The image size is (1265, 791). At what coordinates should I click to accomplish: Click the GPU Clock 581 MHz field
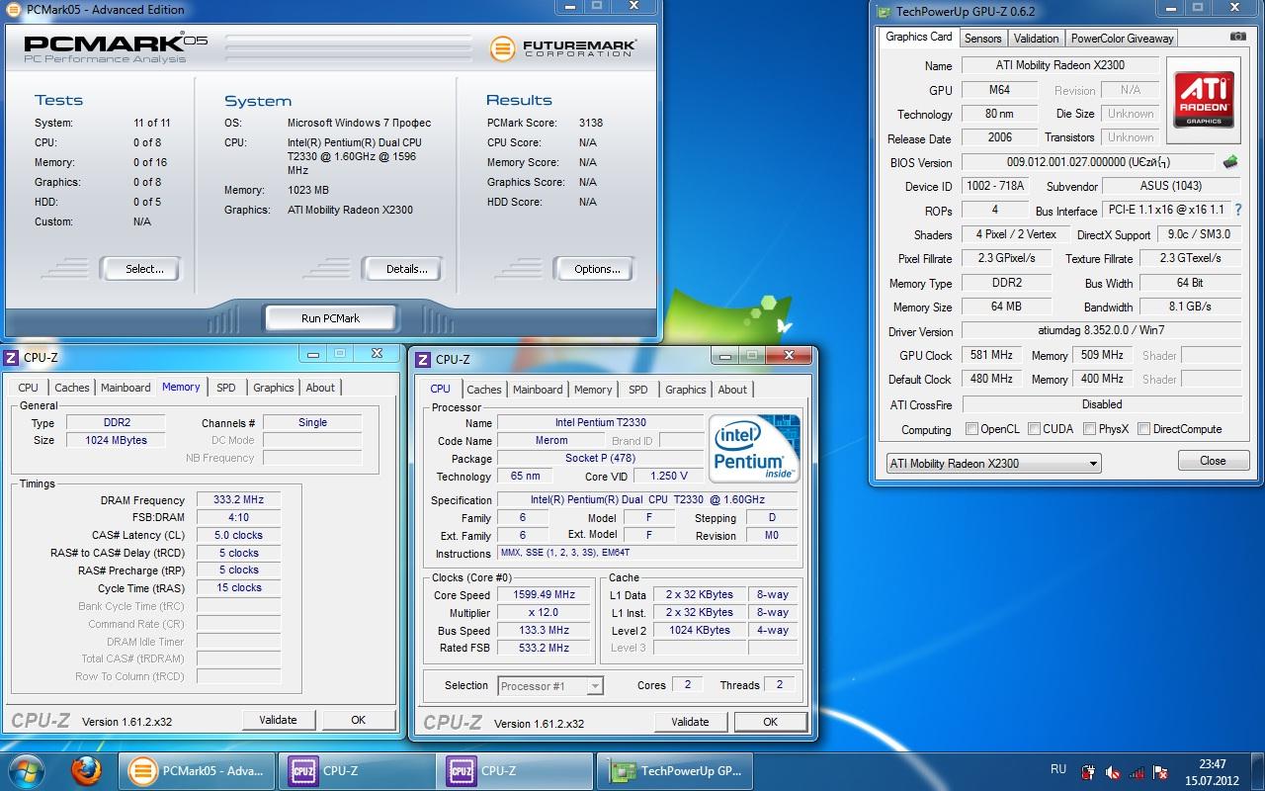pyautogui.click(x=992, y=355)
